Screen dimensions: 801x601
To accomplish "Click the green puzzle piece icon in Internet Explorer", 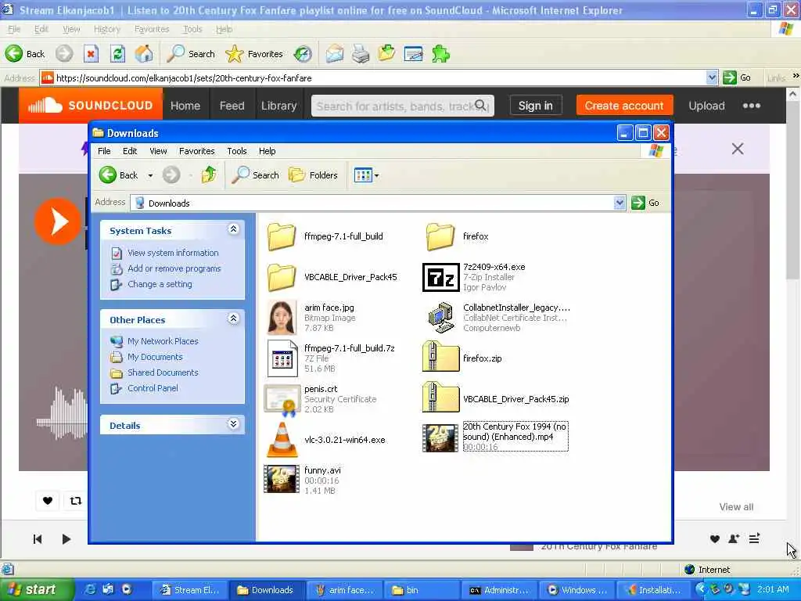I will pos(440,54).
